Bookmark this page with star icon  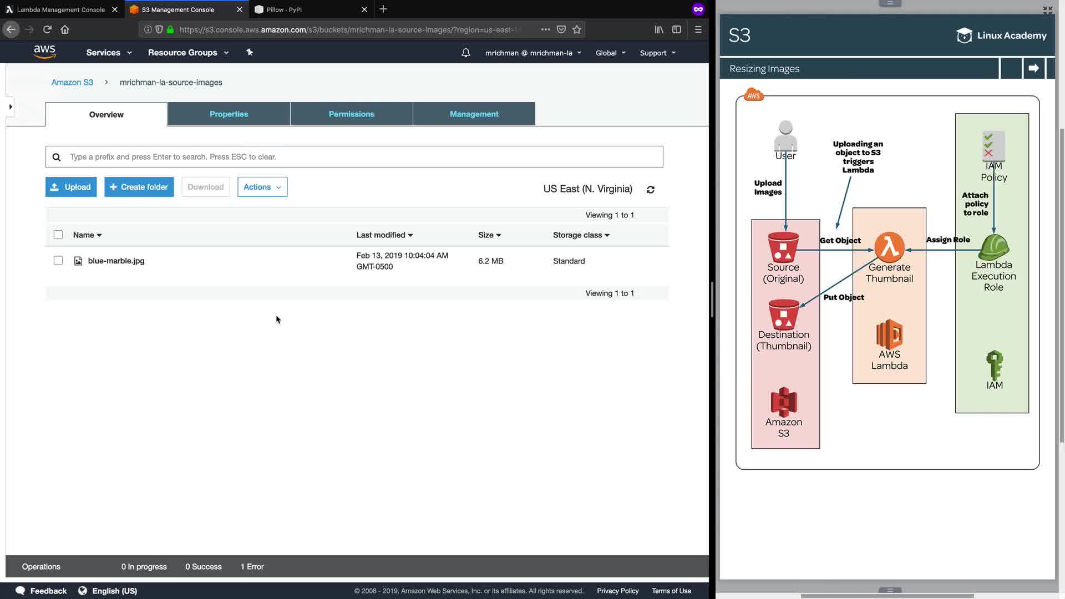pyautogui.click(x=577, y=29)
